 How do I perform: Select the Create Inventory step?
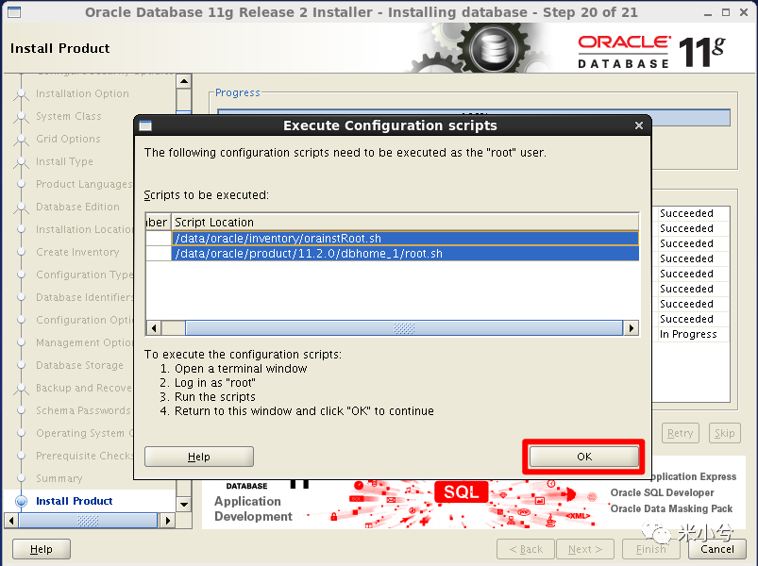click(77, 252)
